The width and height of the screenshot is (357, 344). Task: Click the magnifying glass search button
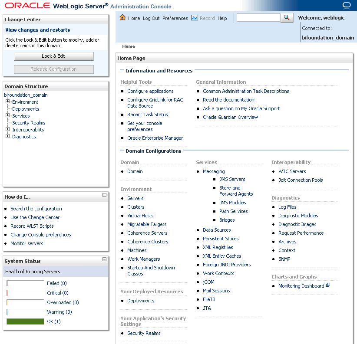pyautogui.click(x=287, y=18)
